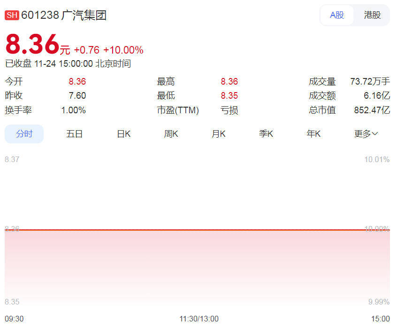Click the 总市值 value 852.47亿

[x=372, y=110]
